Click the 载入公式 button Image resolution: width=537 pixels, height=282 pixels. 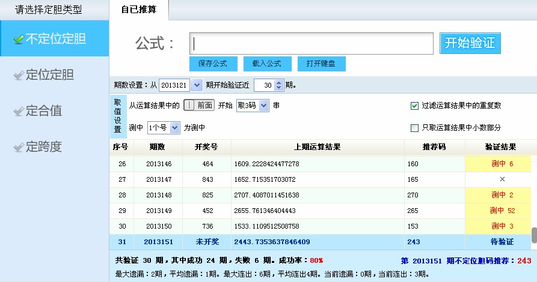(267, 64)
